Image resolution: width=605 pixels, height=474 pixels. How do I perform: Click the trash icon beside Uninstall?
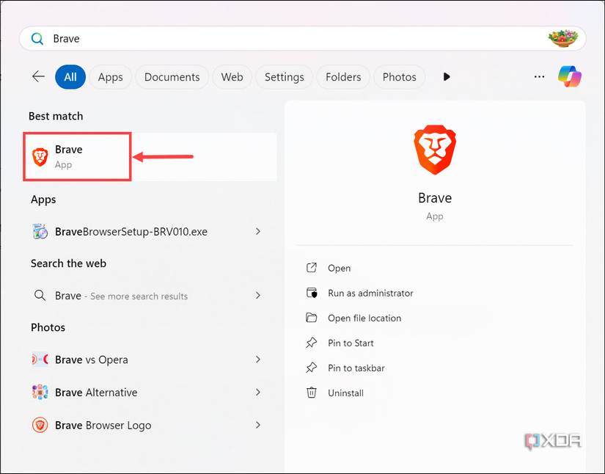[312, 393]
